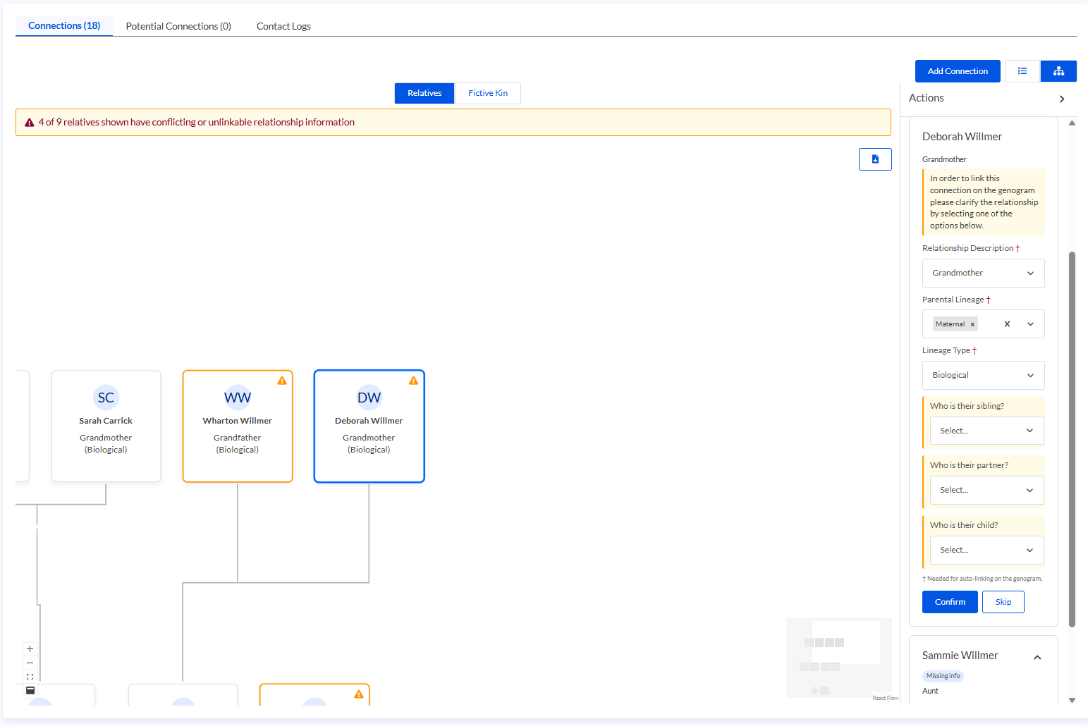The image size is (1088, 726).
Task: Select Deborah Willmer name on genogram card
Action: [x=369, y=421]
